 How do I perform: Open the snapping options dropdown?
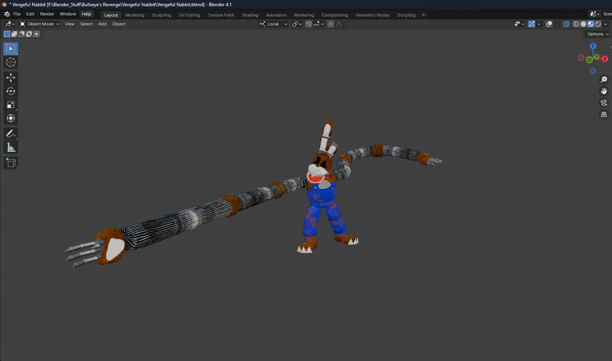[319, 24]
